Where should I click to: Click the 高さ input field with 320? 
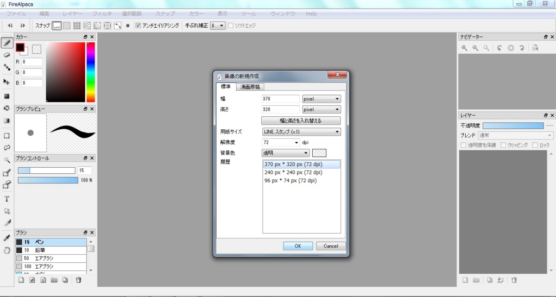(x=281, y=110)
